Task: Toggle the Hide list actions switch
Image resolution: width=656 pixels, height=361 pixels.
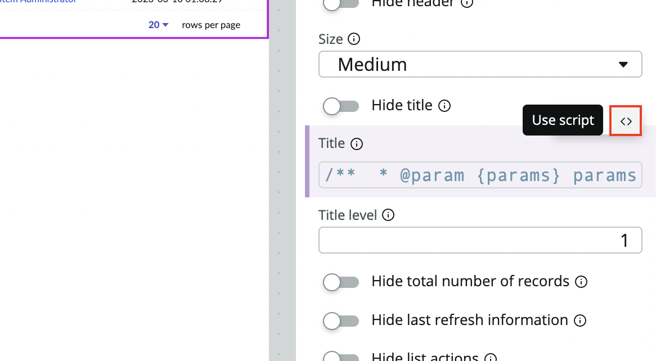Action: coord(341,358)
